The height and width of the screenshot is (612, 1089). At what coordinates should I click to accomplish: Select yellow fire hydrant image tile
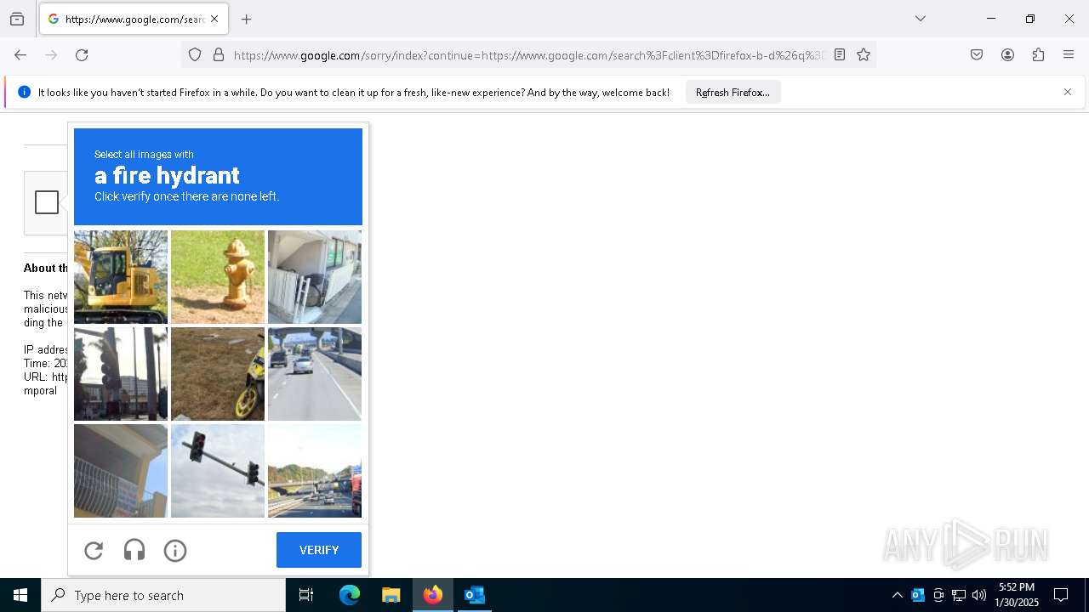218,277
